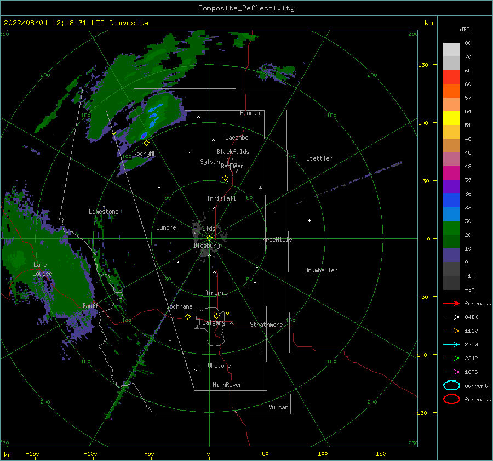Click the Blackfalds town label
The height and width of the screenshot is (461, 493).
click(233, 152)
